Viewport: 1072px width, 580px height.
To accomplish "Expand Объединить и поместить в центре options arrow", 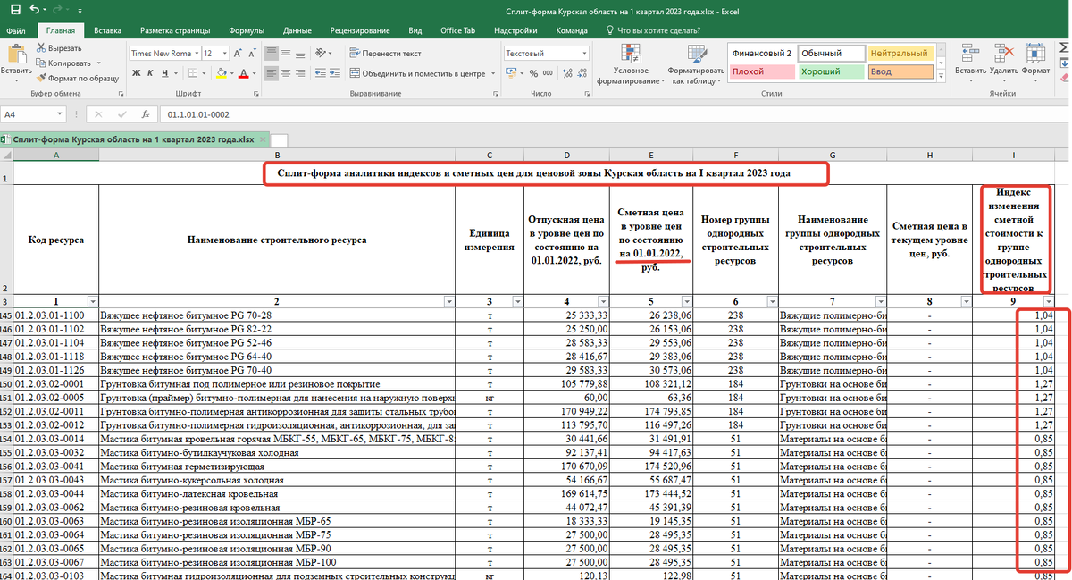I will tap(491, 74).
